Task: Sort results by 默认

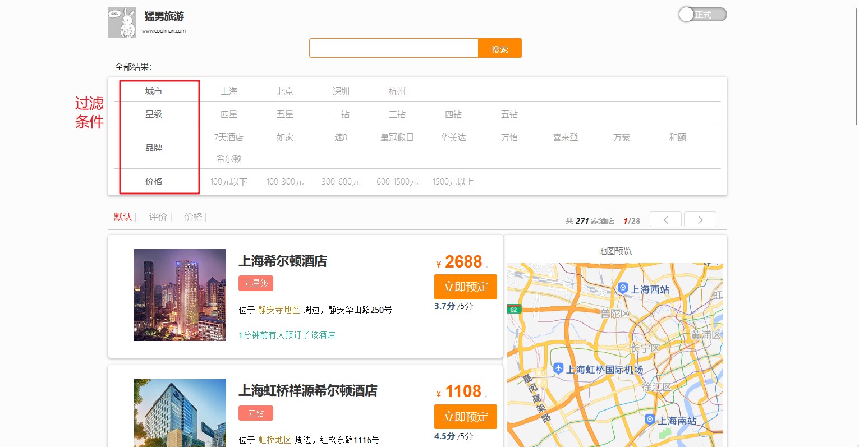Action: 123,217
